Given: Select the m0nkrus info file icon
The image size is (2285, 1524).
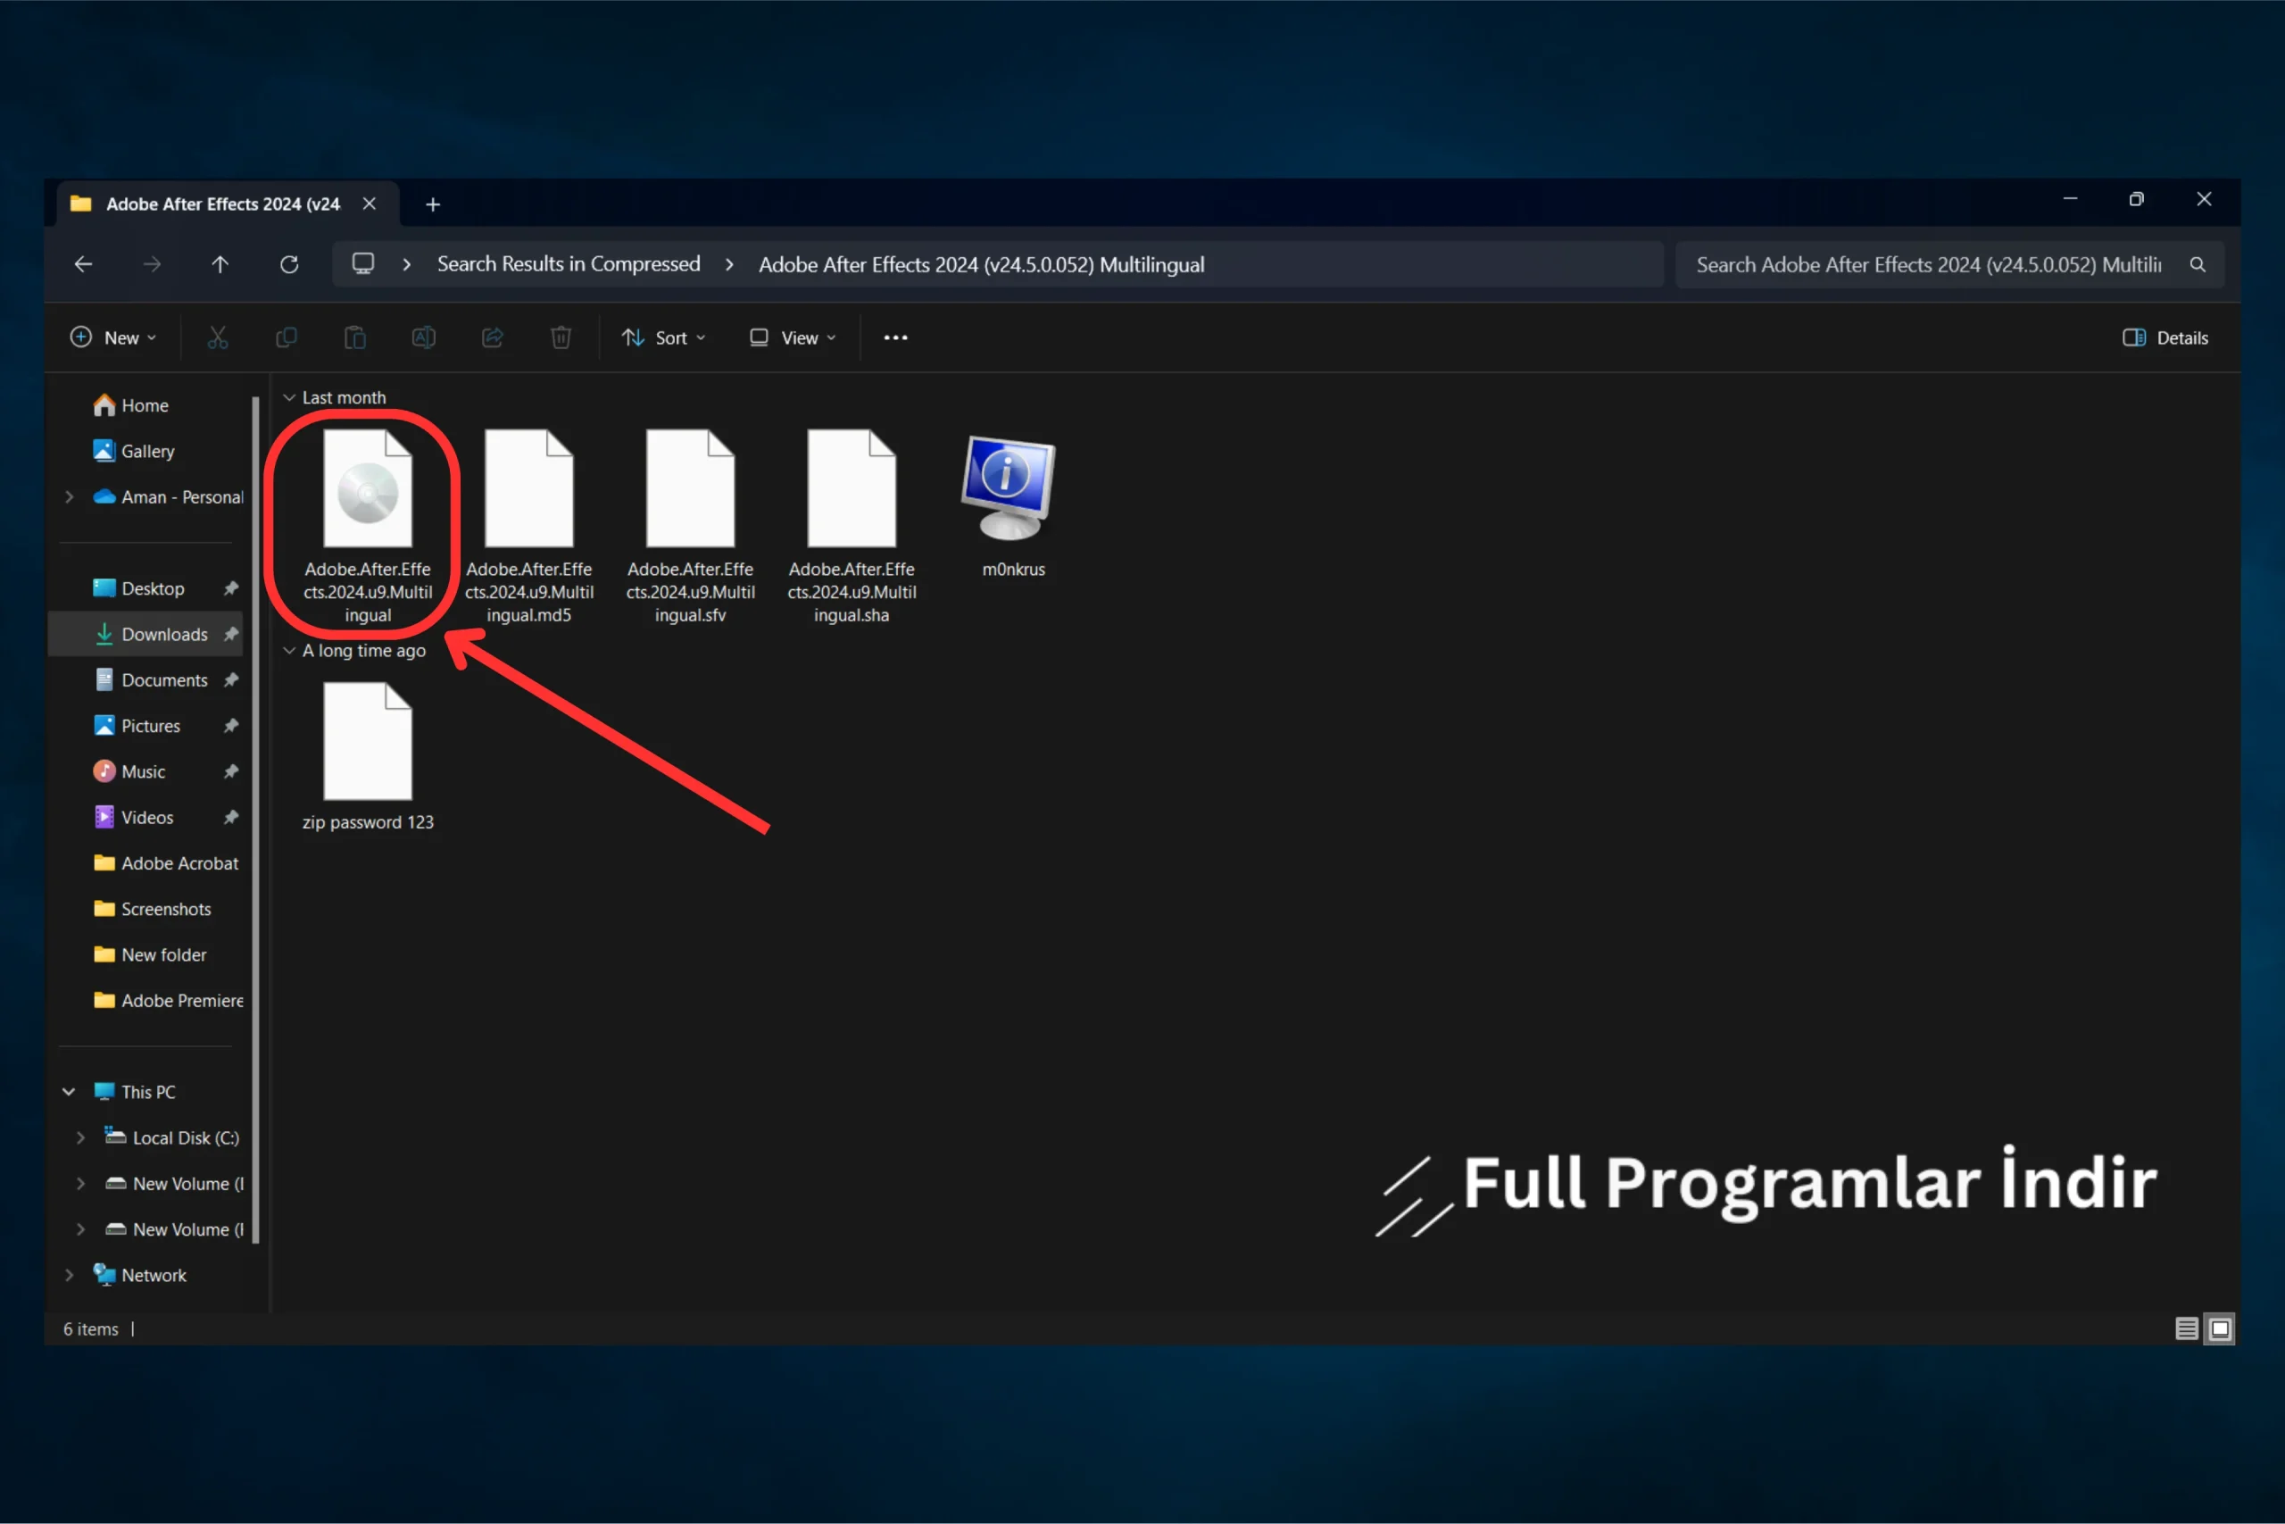Looking at the screenshot, I should [x=1010, y=488].
